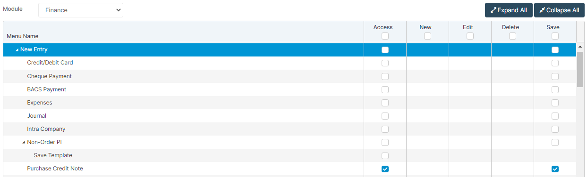Screen dimensions: 587x177
Task: Collapse the Non-Order PI tree node
Action: coord(24,142)
